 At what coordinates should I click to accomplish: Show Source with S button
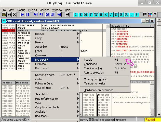pos(137,15)
